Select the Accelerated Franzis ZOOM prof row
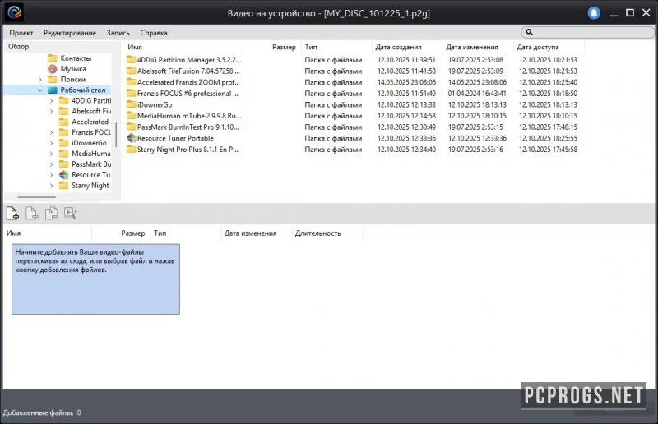 point(352,82)
